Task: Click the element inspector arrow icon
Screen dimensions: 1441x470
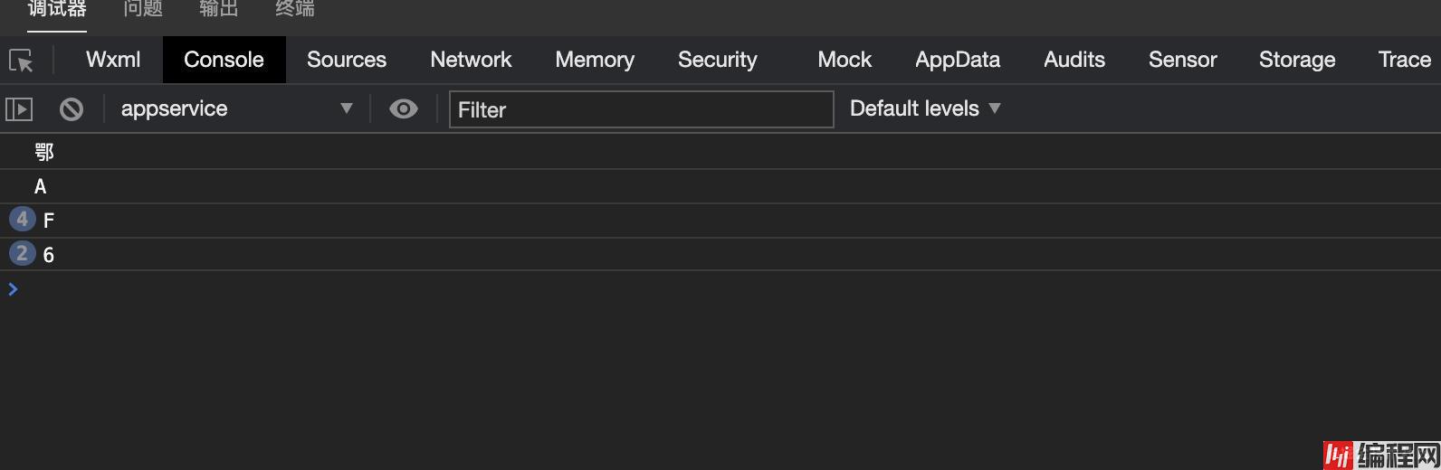Action: [x=21, y=61]
